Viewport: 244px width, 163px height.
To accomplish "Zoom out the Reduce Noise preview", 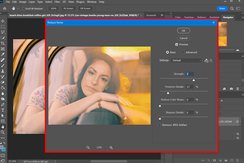I will (88, 147).
